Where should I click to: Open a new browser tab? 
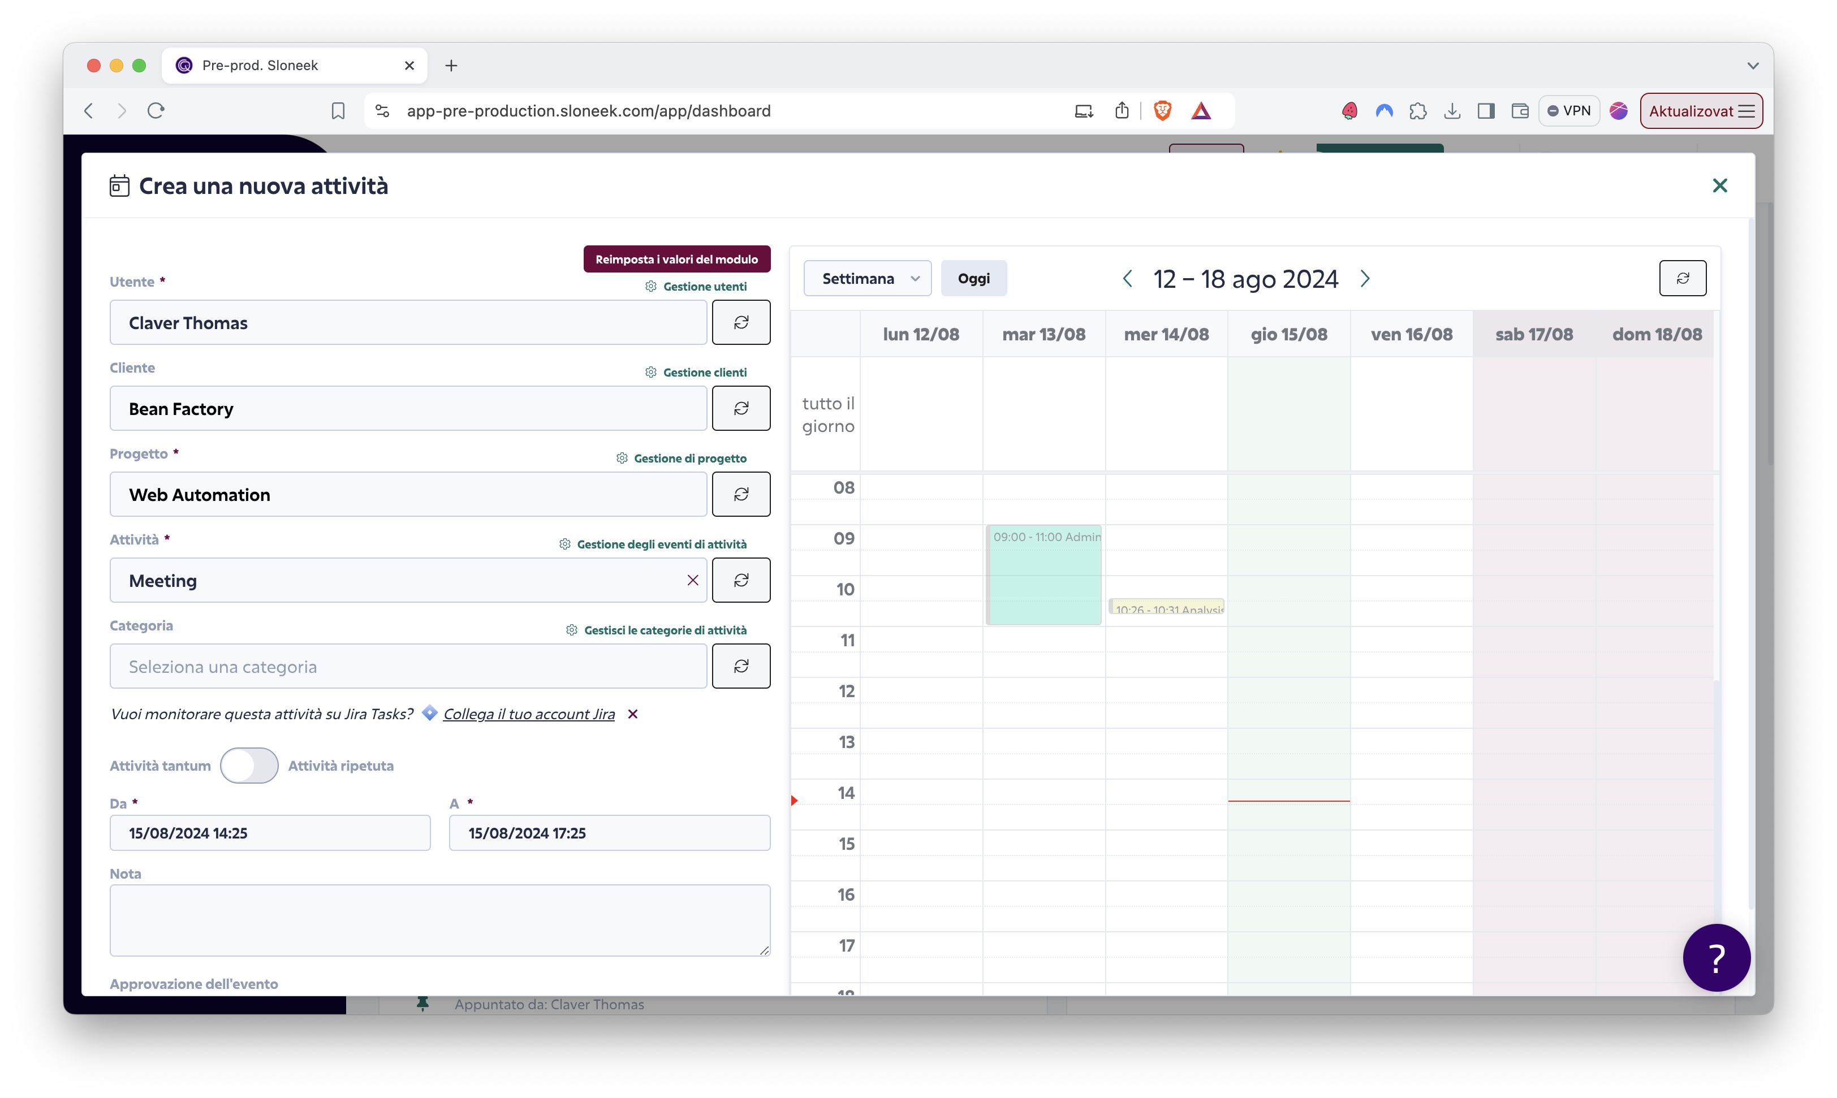pos(451,66)
